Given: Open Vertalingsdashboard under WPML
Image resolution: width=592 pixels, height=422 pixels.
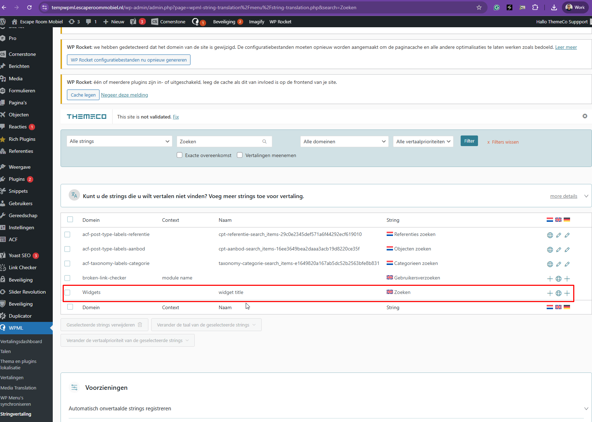Looking at the screenshot, I should [21, 341].
